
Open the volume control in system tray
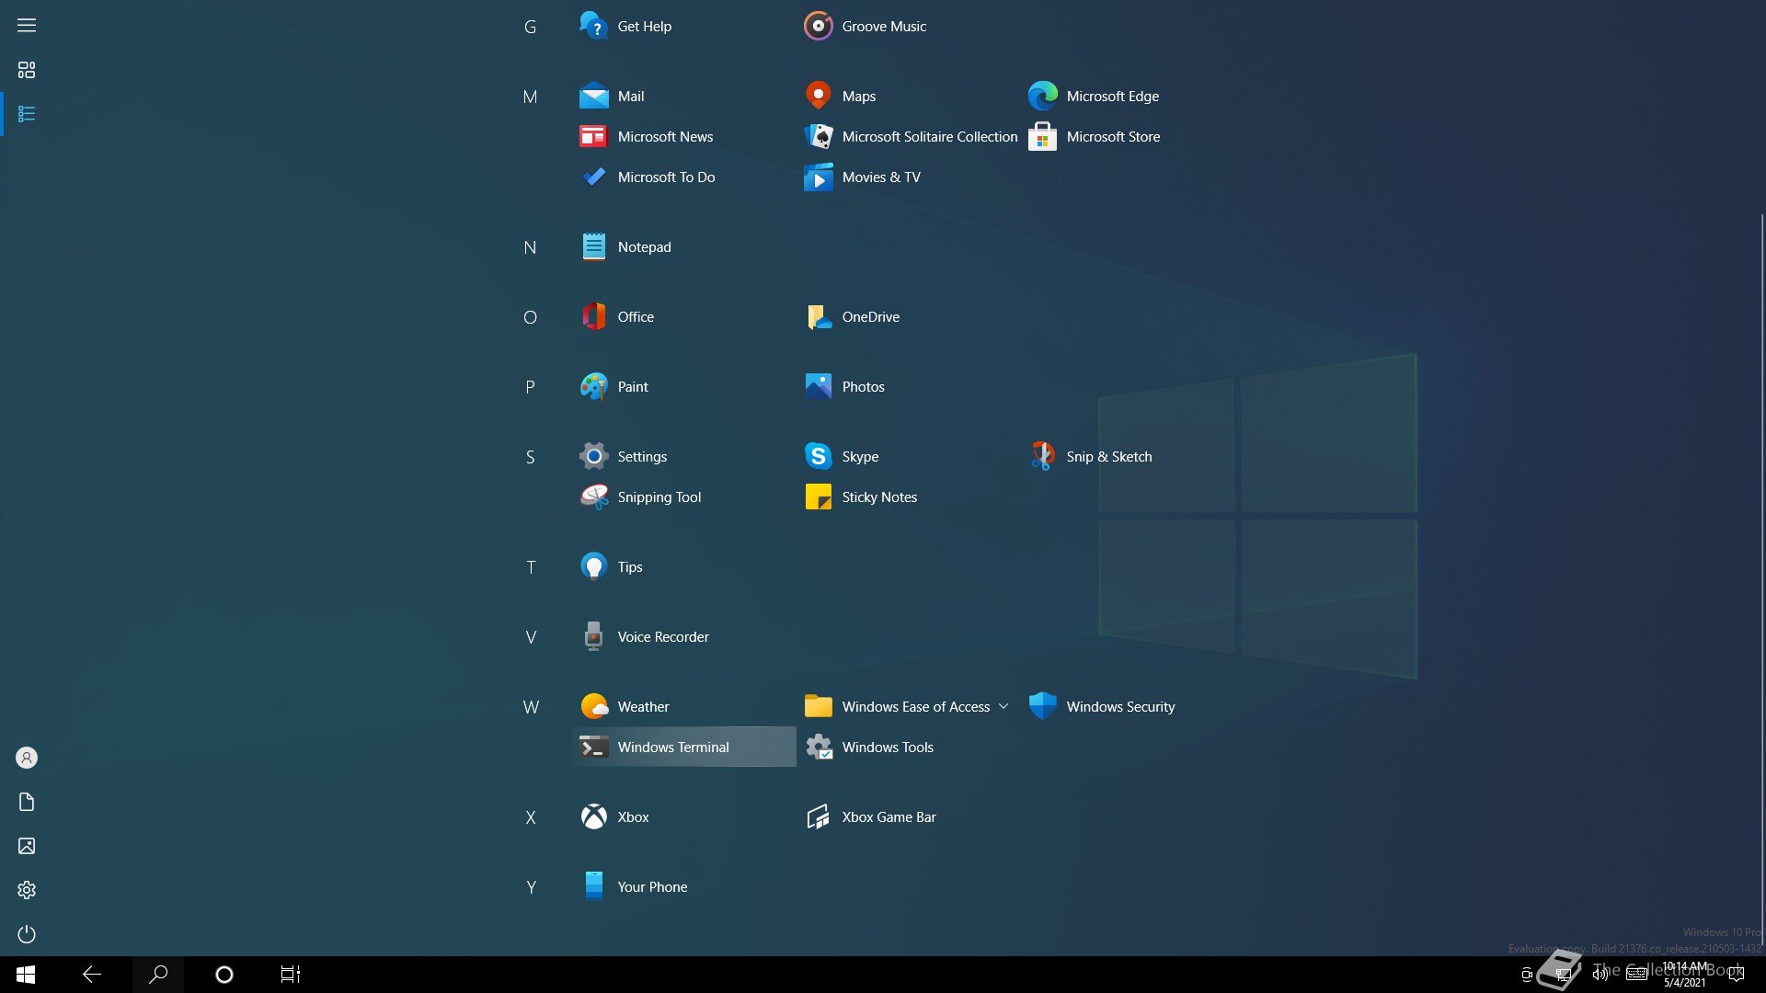[x=1600, y=975]
